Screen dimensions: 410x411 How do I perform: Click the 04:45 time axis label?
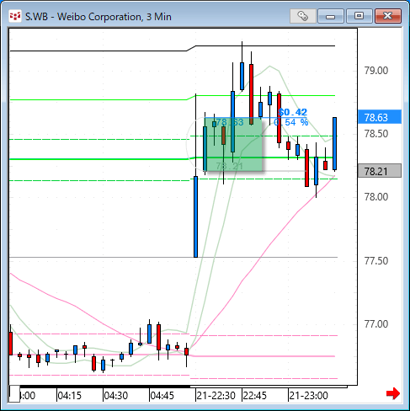162,396
